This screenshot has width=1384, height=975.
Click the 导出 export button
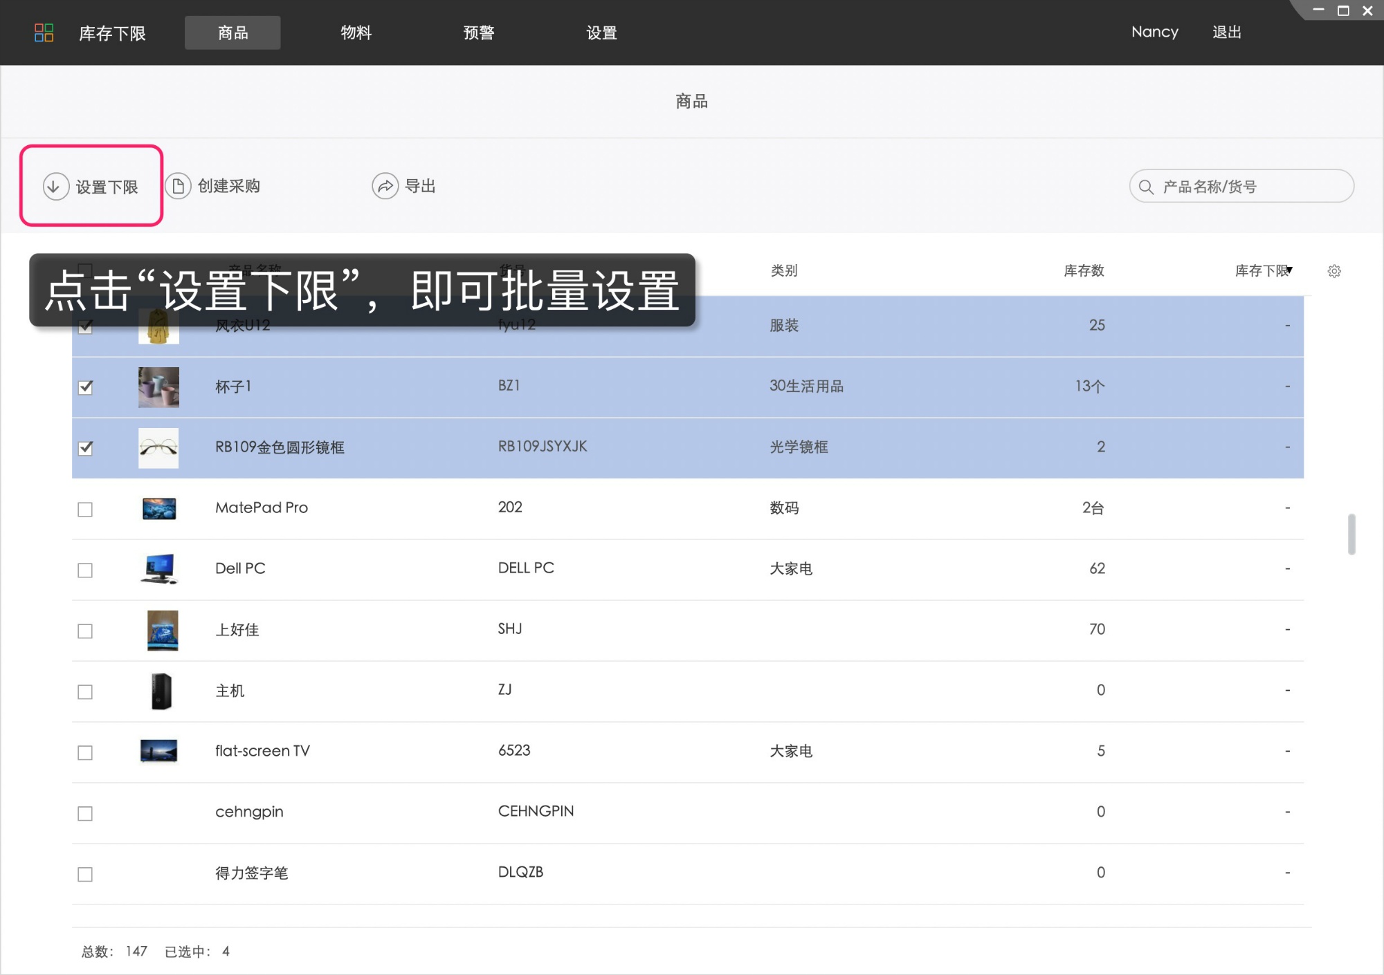tap(419, 186)
